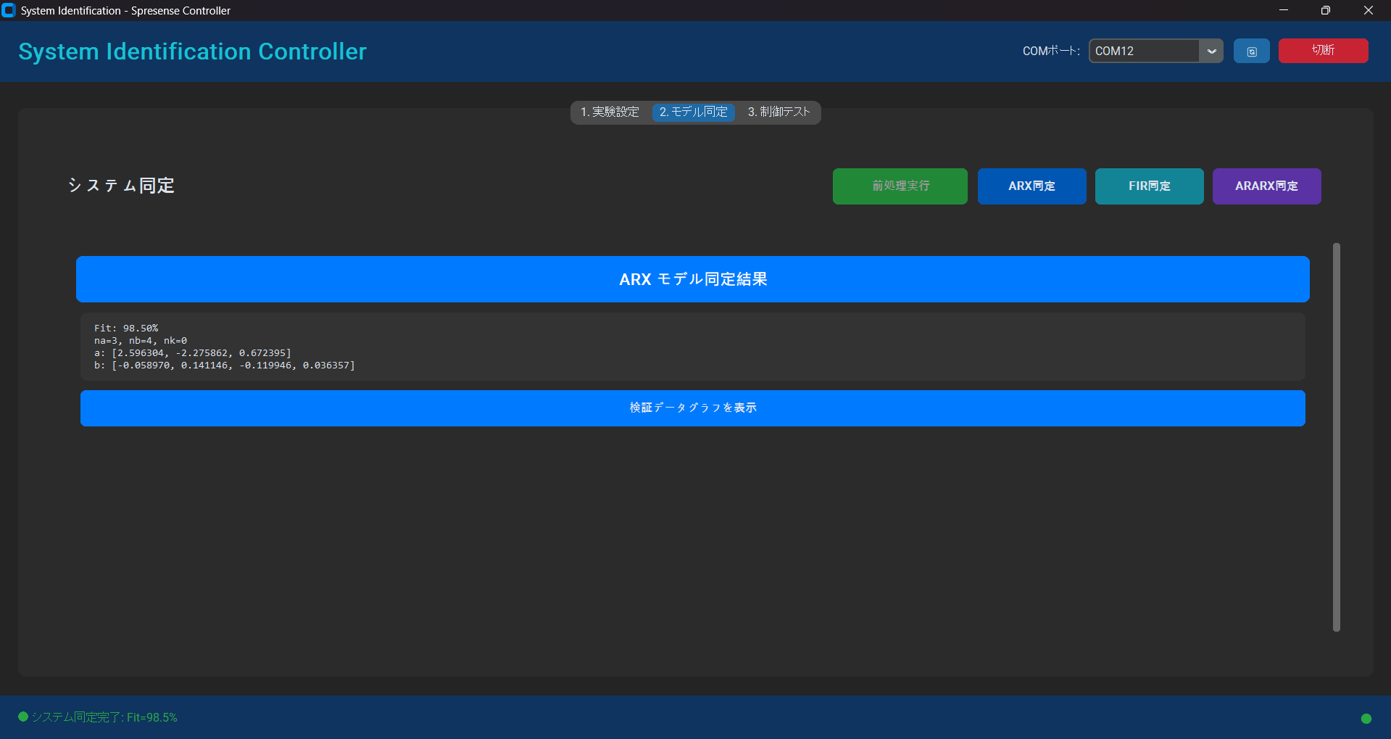
Task: Select the 2. モデル同定 tab
Action: click(x=694, y=112)
